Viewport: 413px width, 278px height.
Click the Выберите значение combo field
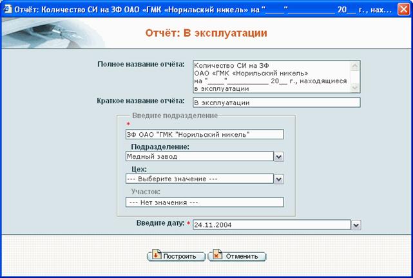[x=200, y=179]
